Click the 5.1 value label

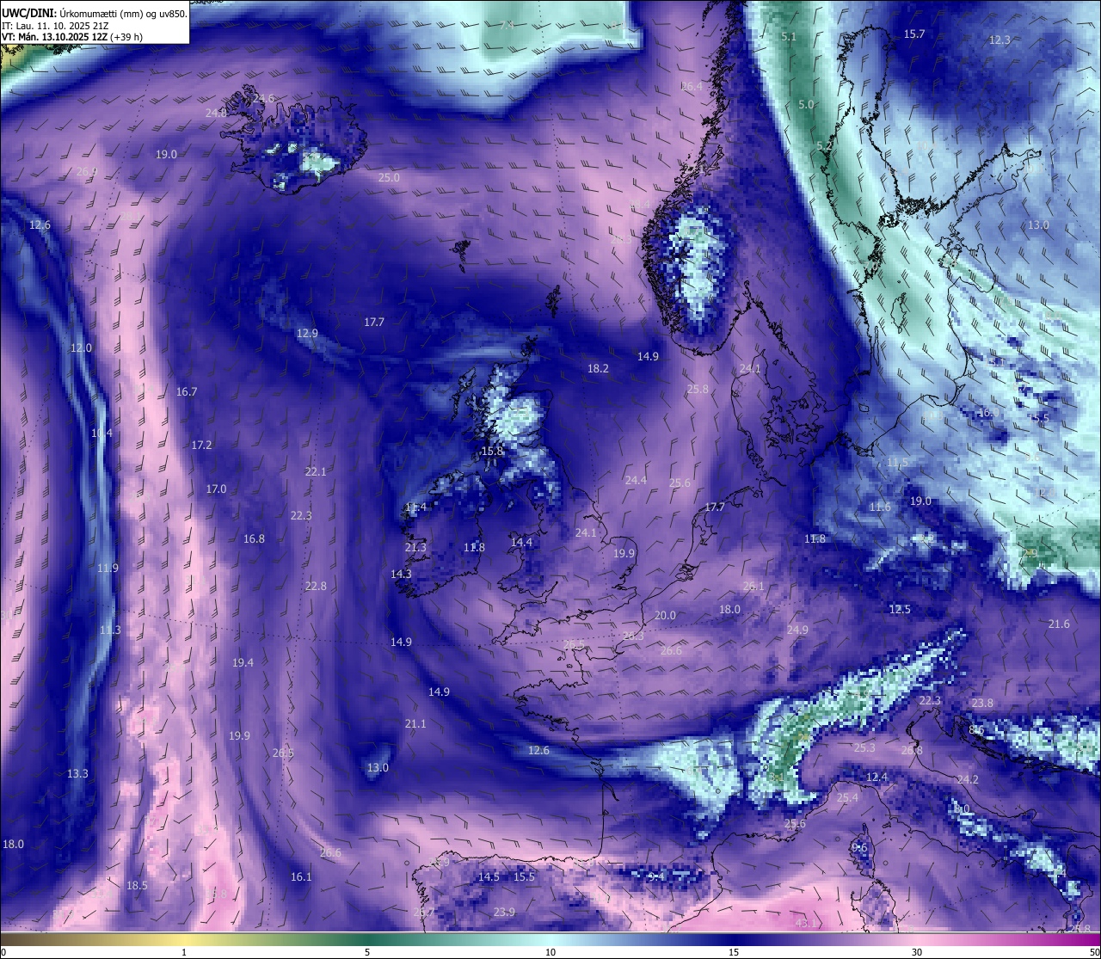[x=789, y=37]
